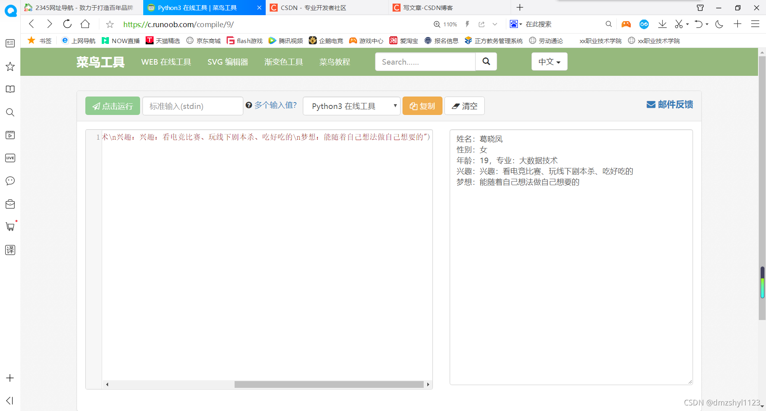766x411 pixels.
Task: Expand the screenshot tool dropdown arrow
Action: click(x=687, y=24)
